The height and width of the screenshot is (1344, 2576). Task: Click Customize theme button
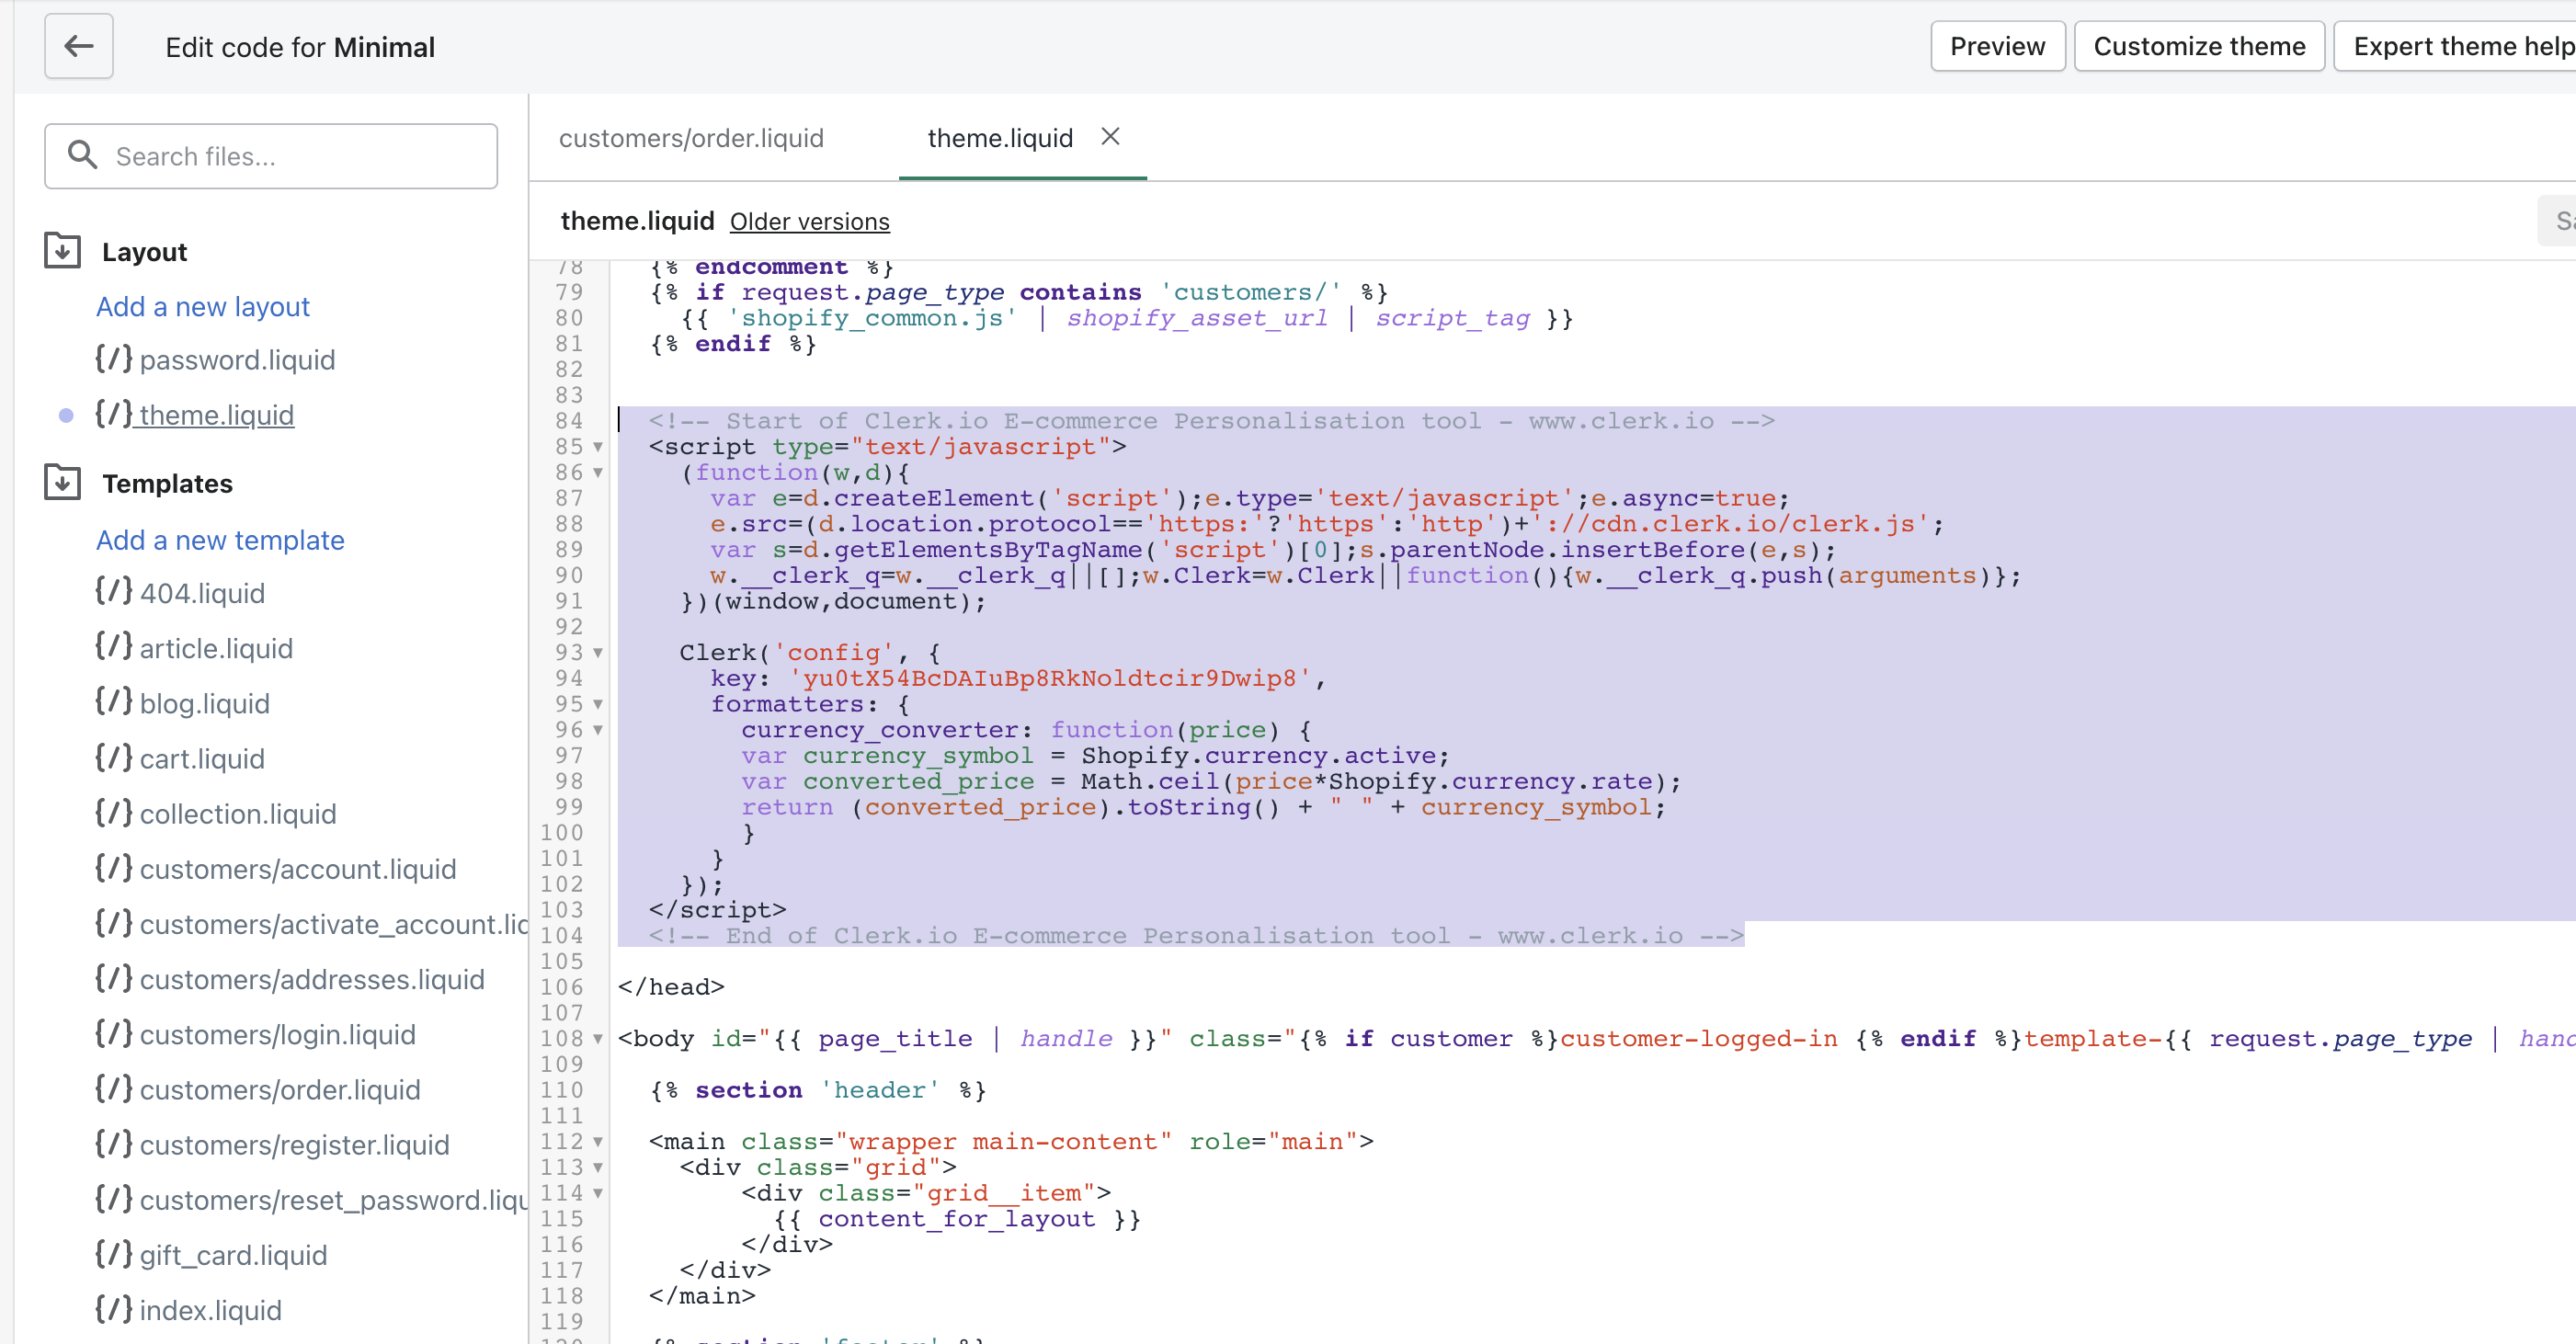[x=2198, y=46]
